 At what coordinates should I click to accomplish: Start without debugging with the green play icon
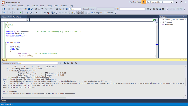pos(64,9)
